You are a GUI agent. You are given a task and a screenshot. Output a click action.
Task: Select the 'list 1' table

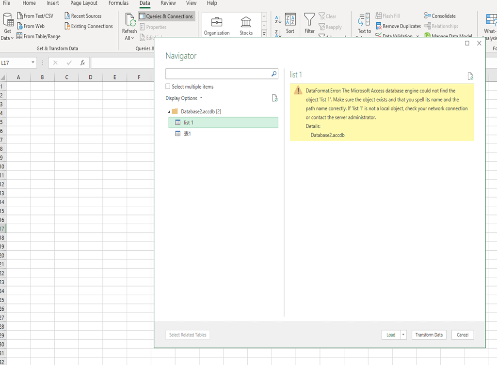(223, 122)
